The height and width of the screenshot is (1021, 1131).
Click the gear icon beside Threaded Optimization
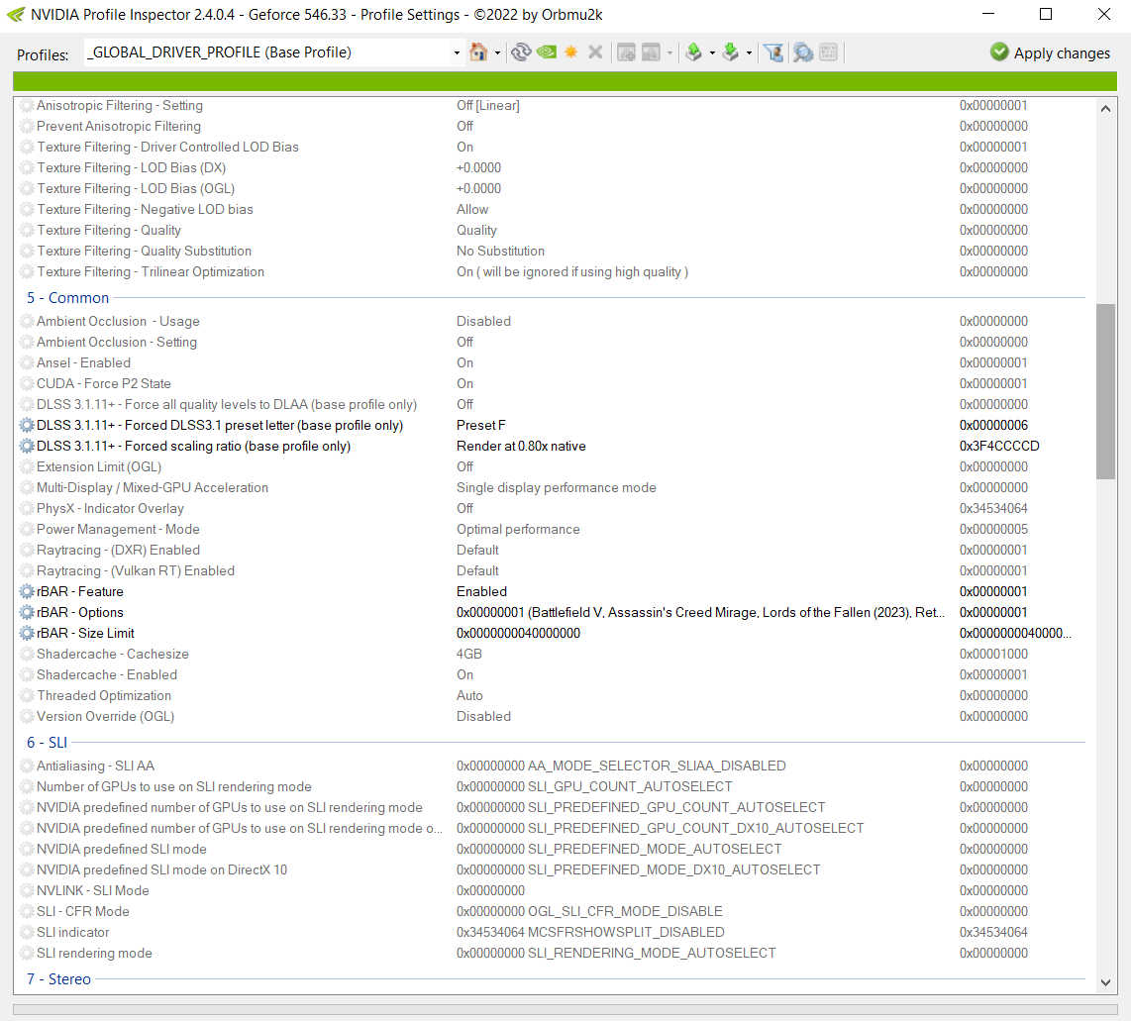point(27,696)
